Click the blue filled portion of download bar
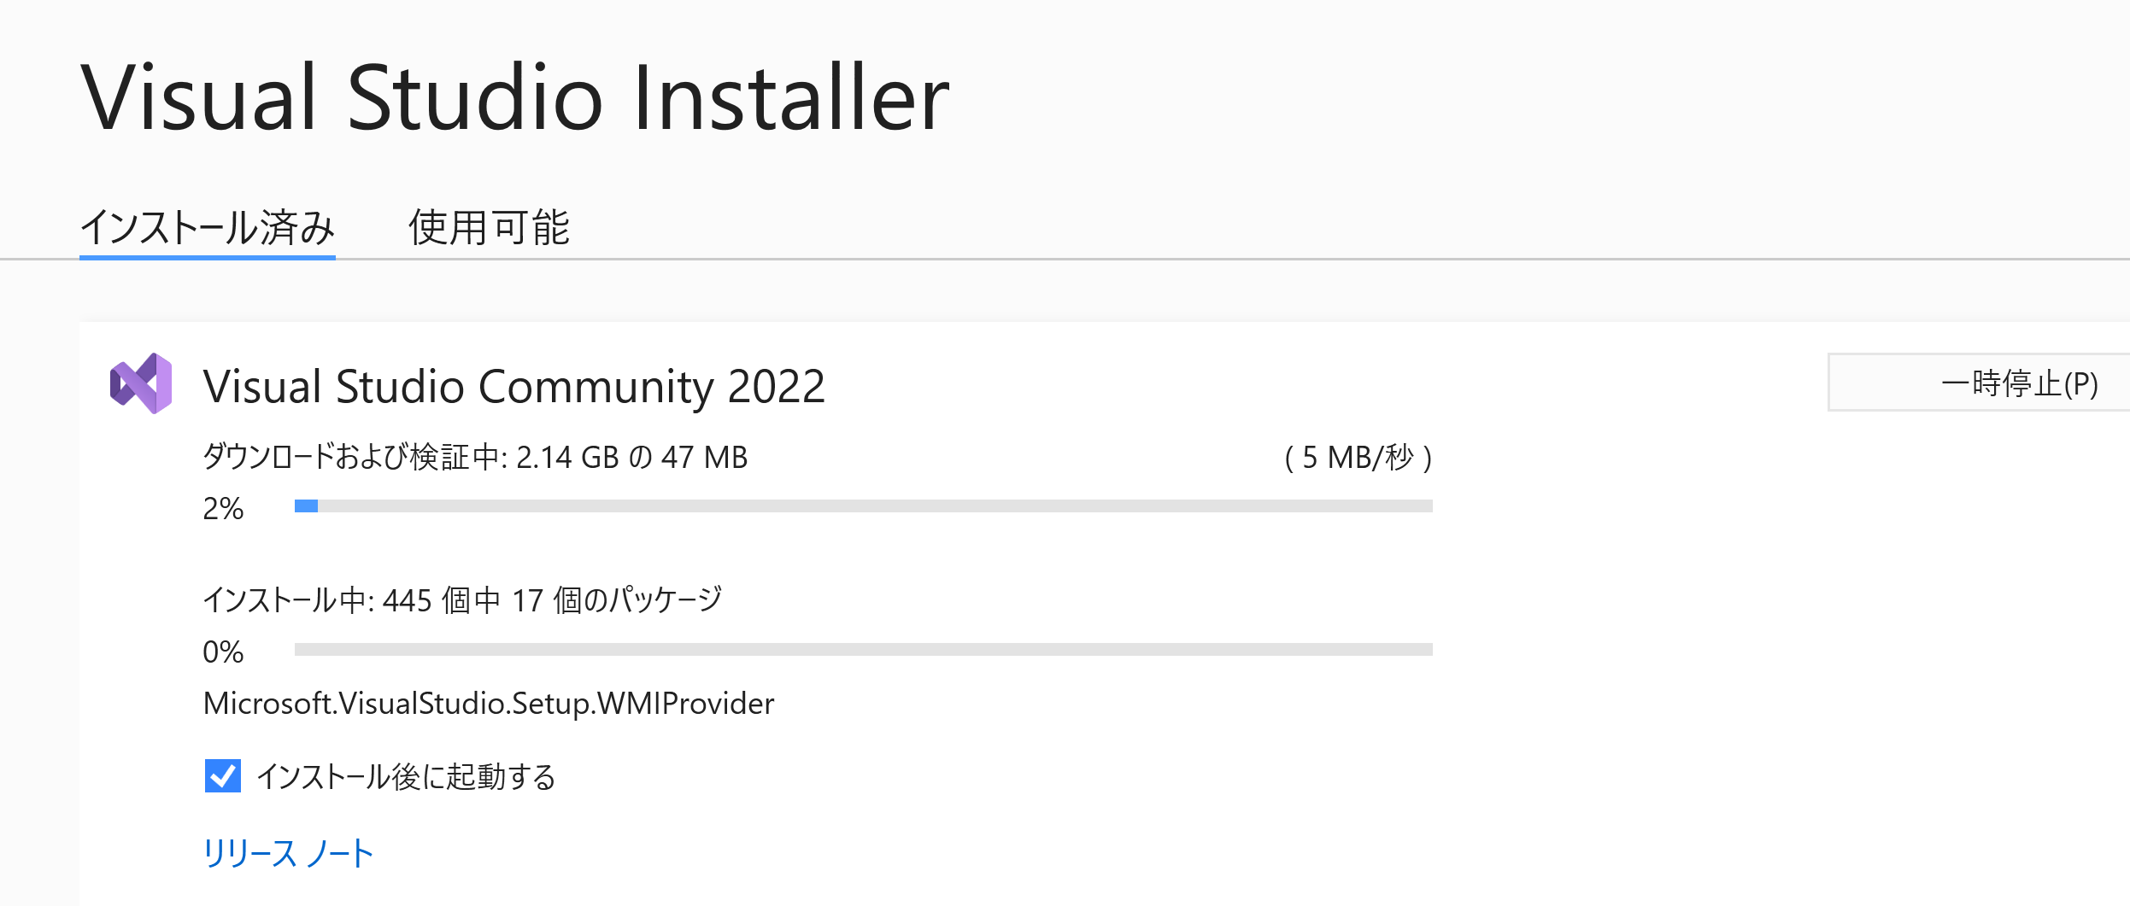2130x906 pixels. (306, 506)
